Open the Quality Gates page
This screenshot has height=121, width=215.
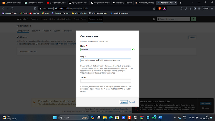(80, 19)
